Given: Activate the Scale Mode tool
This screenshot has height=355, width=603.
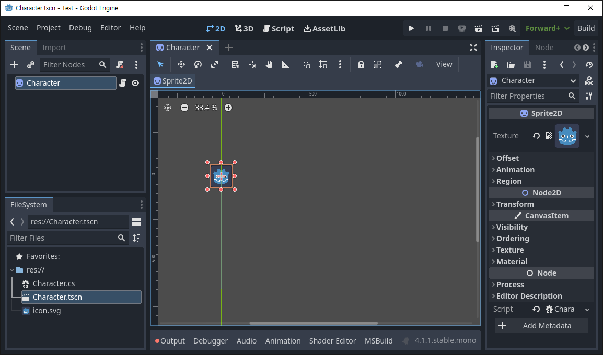Looking at the screenshot, I should click(x=215, y=64).
